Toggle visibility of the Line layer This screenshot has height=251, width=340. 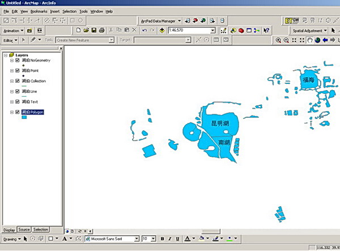18,91
